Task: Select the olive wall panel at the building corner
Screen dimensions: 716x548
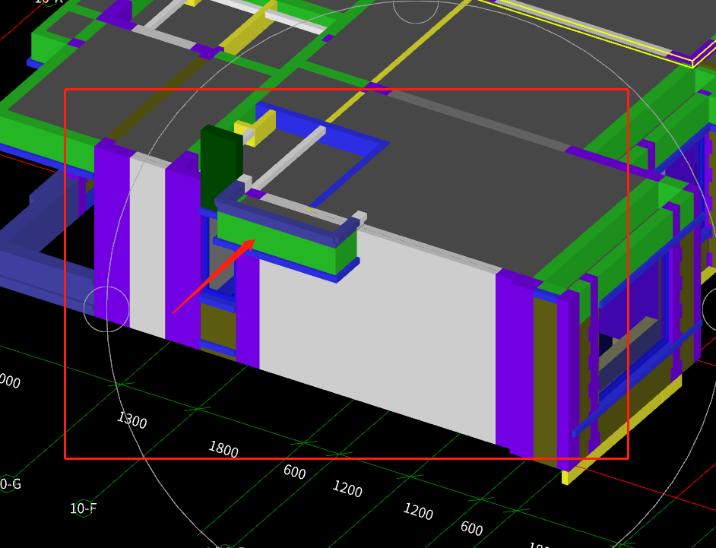Action: [545, 384]
